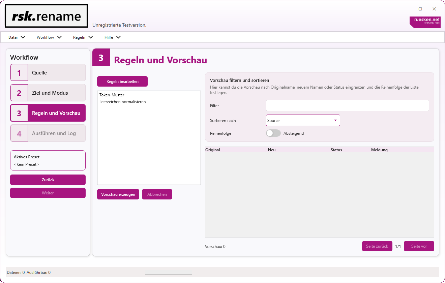Click the Original column header
The image size is (445, 283).
pyautogui.click(x=213, y=150)
